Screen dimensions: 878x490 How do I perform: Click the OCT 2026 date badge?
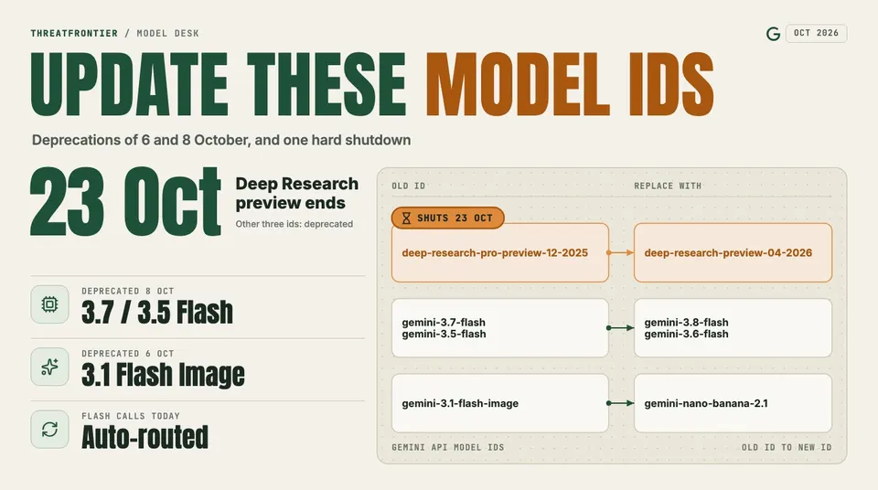(816, 33)
